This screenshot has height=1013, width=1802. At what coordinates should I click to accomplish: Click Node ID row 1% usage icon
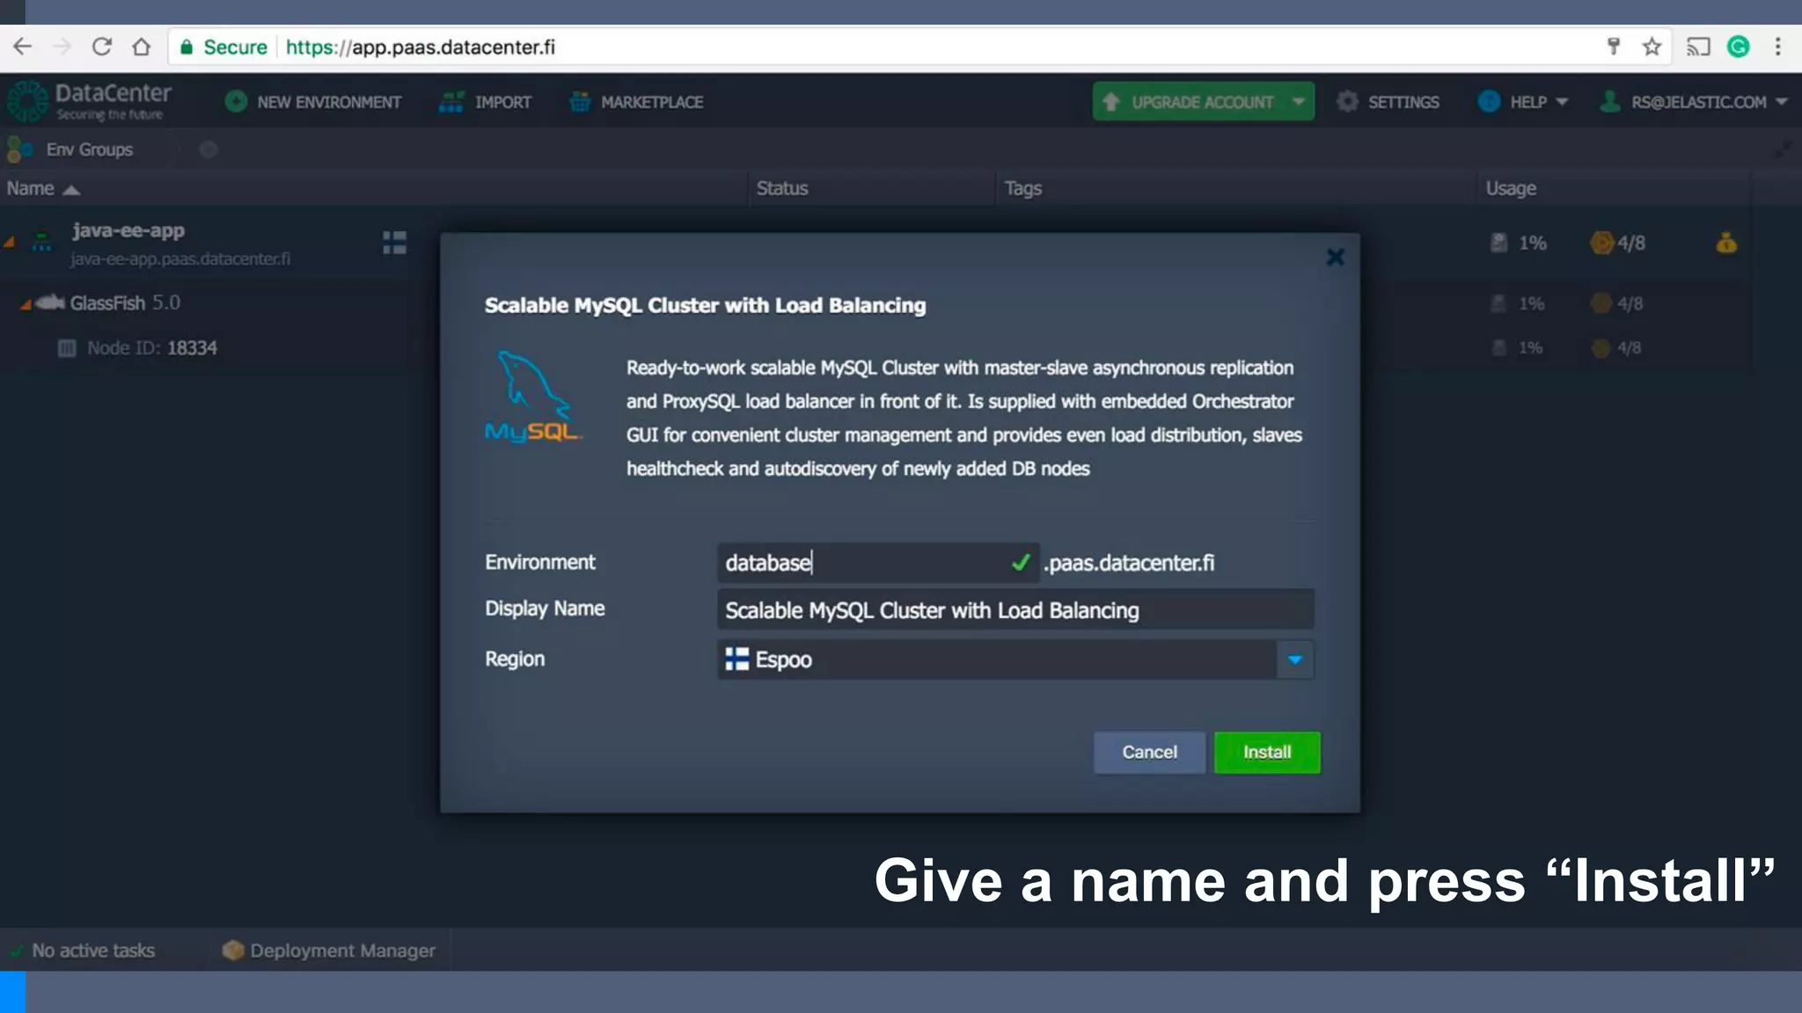(x=1499, y=348)
